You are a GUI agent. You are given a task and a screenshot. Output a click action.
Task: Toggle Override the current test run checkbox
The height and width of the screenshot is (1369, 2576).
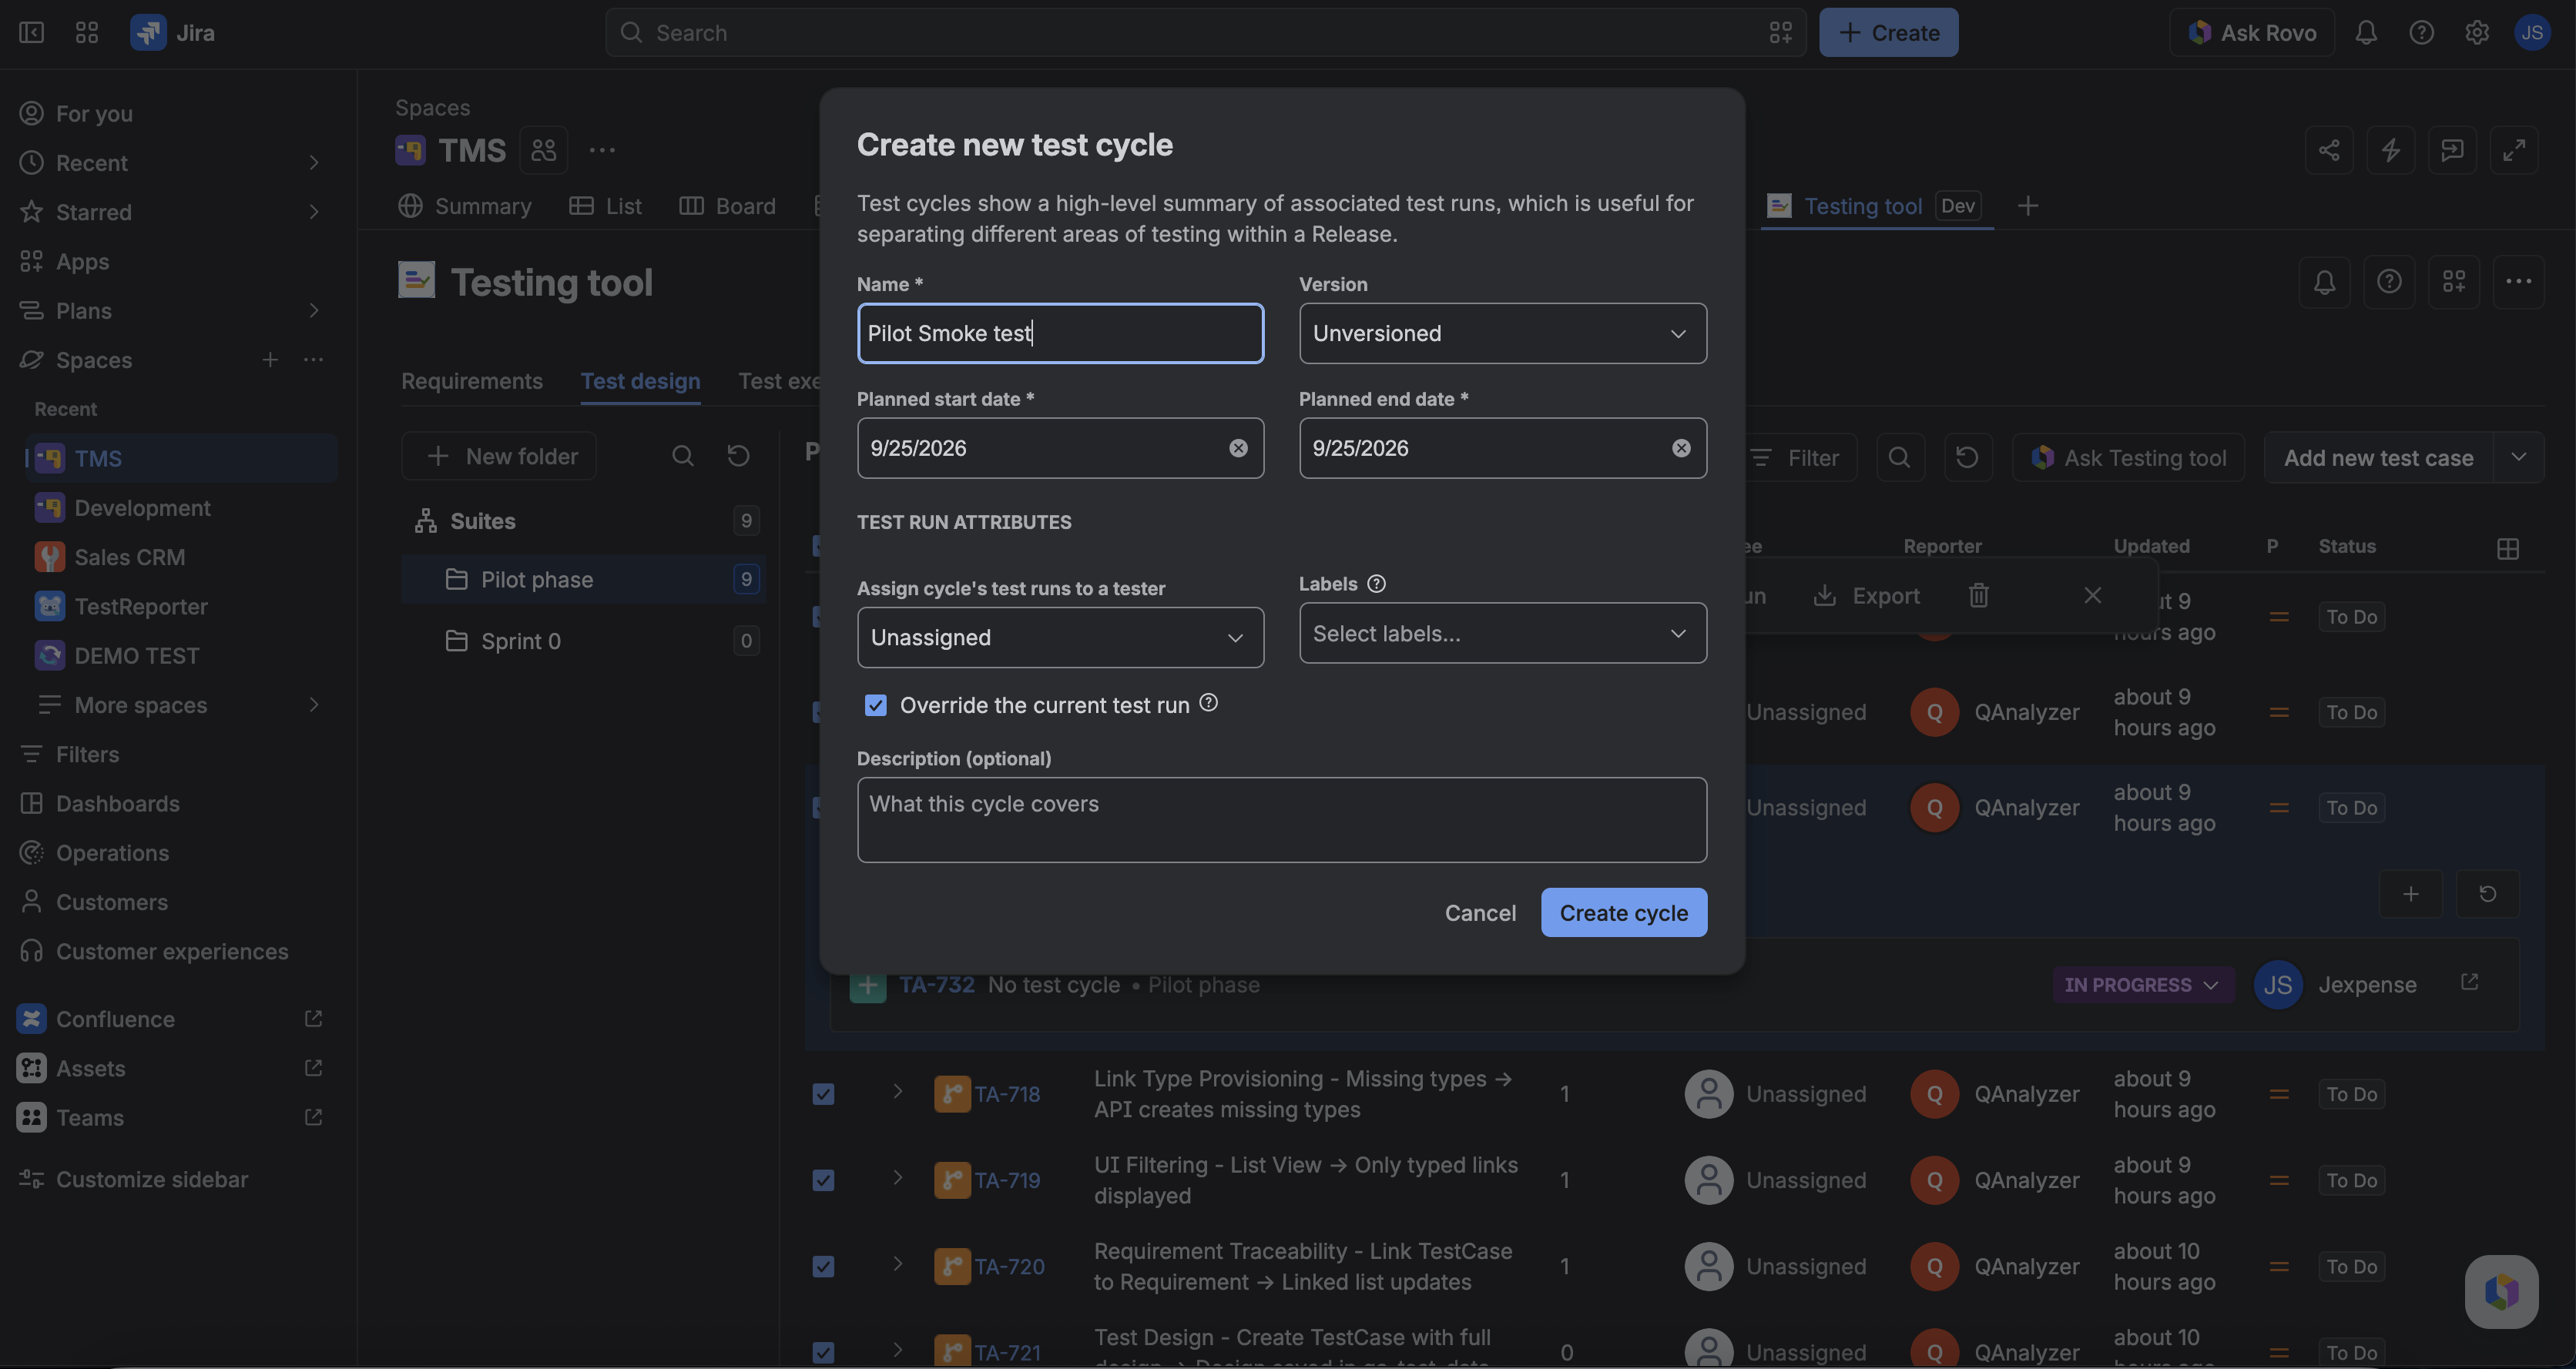[x=875, y=705]
